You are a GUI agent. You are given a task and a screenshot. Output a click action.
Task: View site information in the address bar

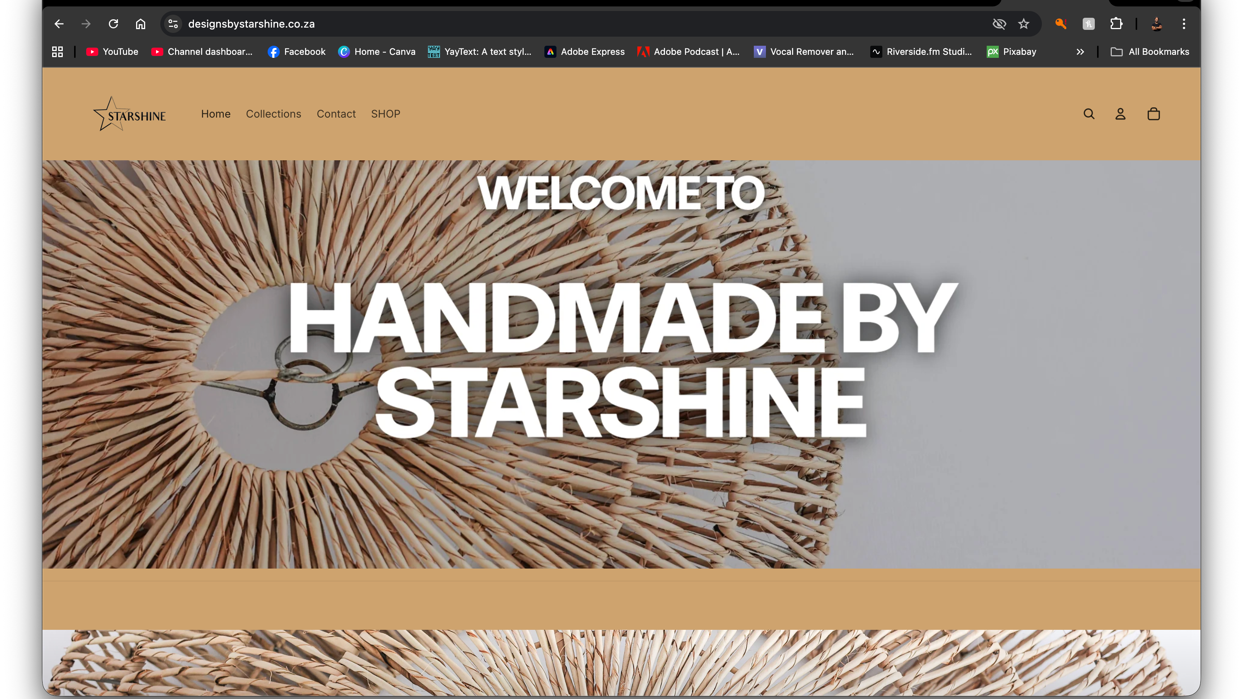(x=173, y=24)
